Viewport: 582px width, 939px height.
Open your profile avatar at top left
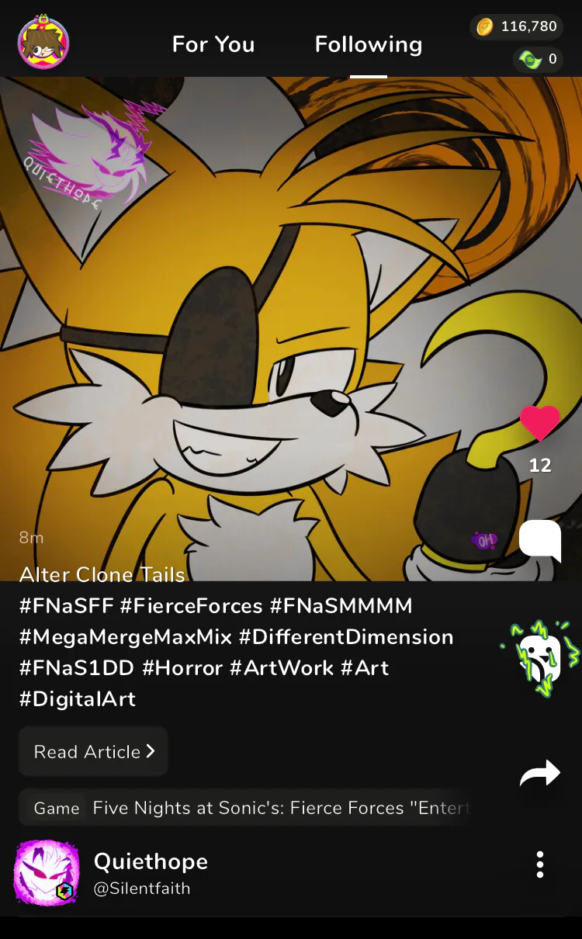(x=43, y=43)
